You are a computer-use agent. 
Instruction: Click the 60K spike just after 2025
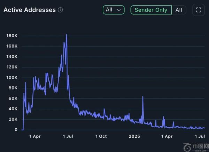143,97
